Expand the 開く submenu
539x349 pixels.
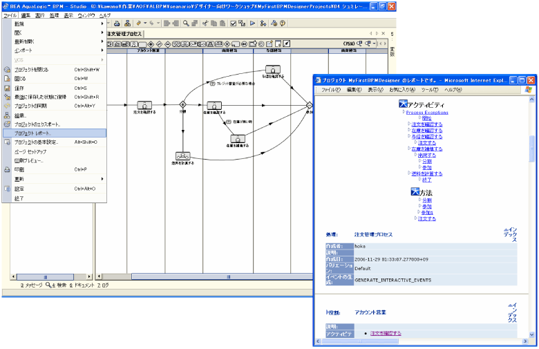(102, 32)
